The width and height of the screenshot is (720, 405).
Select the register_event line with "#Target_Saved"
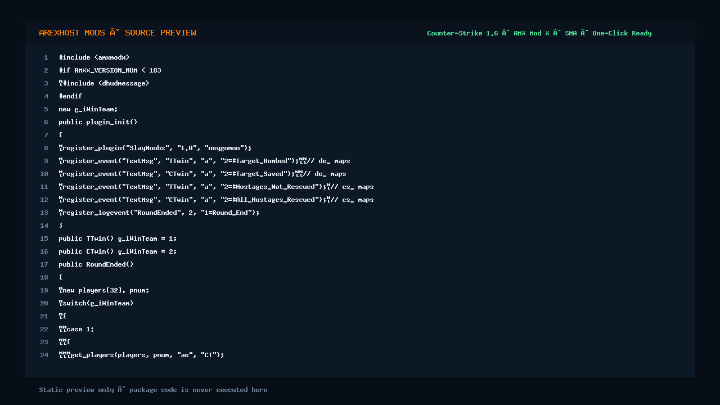pos(202,174)
